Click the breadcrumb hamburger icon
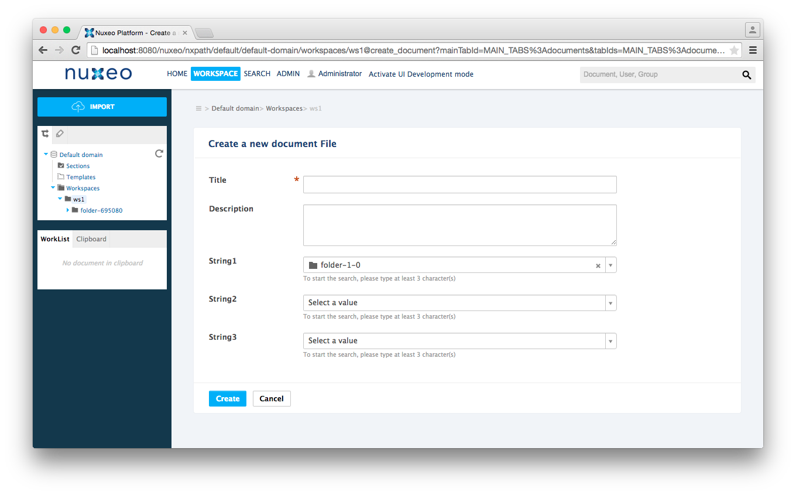 (198, 108)
